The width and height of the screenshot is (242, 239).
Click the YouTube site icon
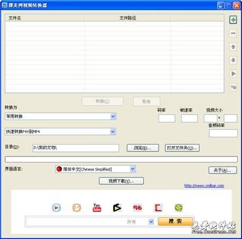(x=97, y=208)
